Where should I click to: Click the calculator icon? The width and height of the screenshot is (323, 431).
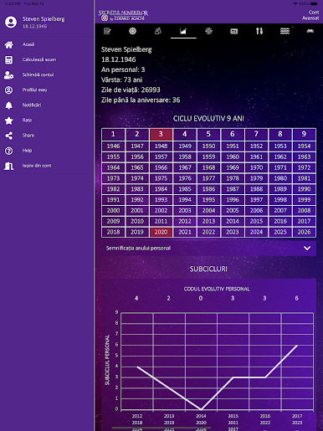[x=9, y=59]
